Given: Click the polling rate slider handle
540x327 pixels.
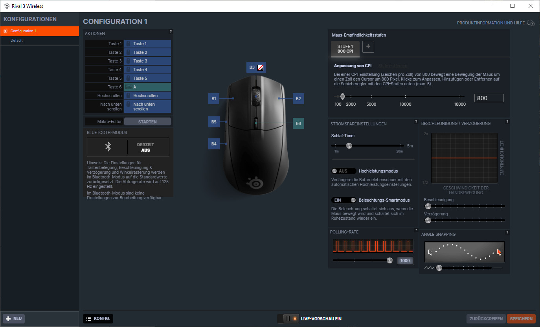Looking at the screenshot, I should tap(389, 260).
